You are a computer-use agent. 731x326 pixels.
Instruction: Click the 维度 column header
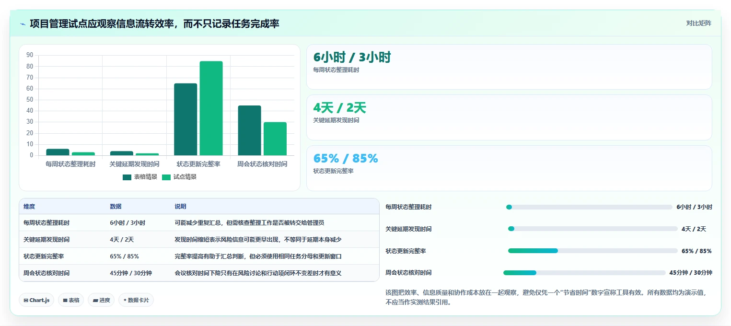pyautogui.click(x=29, y=207)
